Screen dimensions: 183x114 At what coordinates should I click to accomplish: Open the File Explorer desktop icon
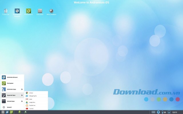29,11
